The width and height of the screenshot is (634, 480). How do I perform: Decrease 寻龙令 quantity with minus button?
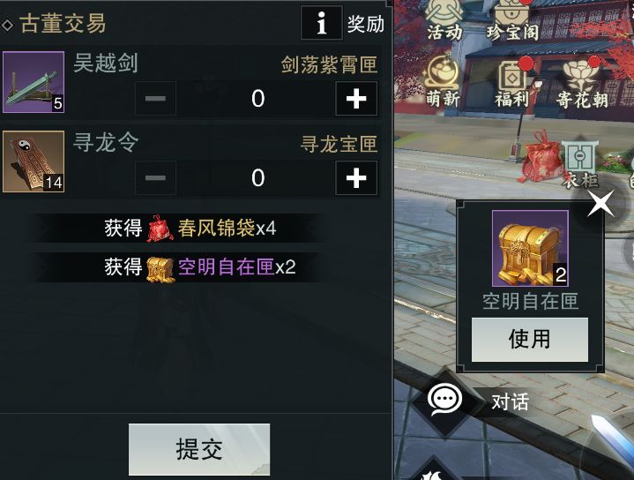155,178
